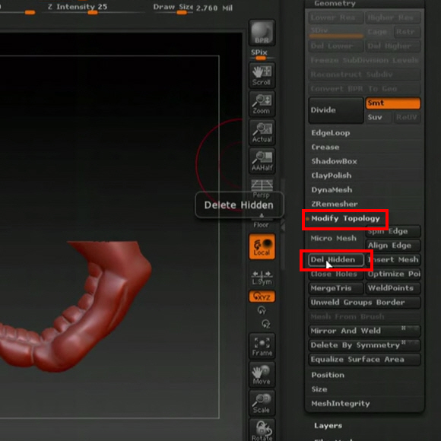Screen dimensions: 441x441
Task: Toggle XYZ rotation mode
Action: [262, 297]
